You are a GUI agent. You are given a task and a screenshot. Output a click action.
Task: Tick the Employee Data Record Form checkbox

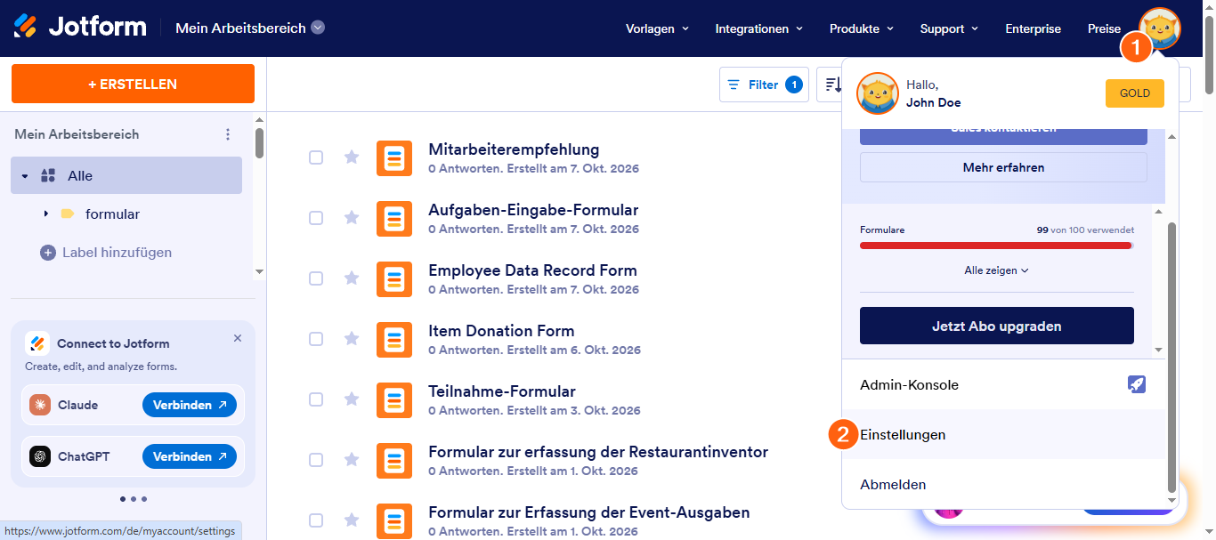(316, 278)
